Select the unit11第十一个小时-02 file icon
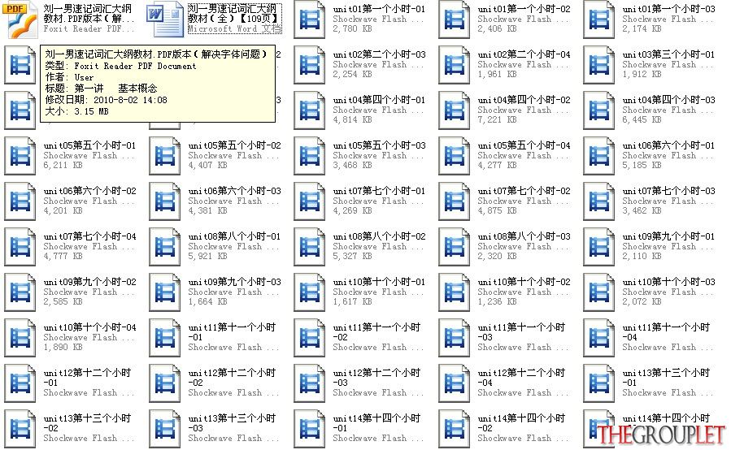731x450 pixels. [310, 338]
